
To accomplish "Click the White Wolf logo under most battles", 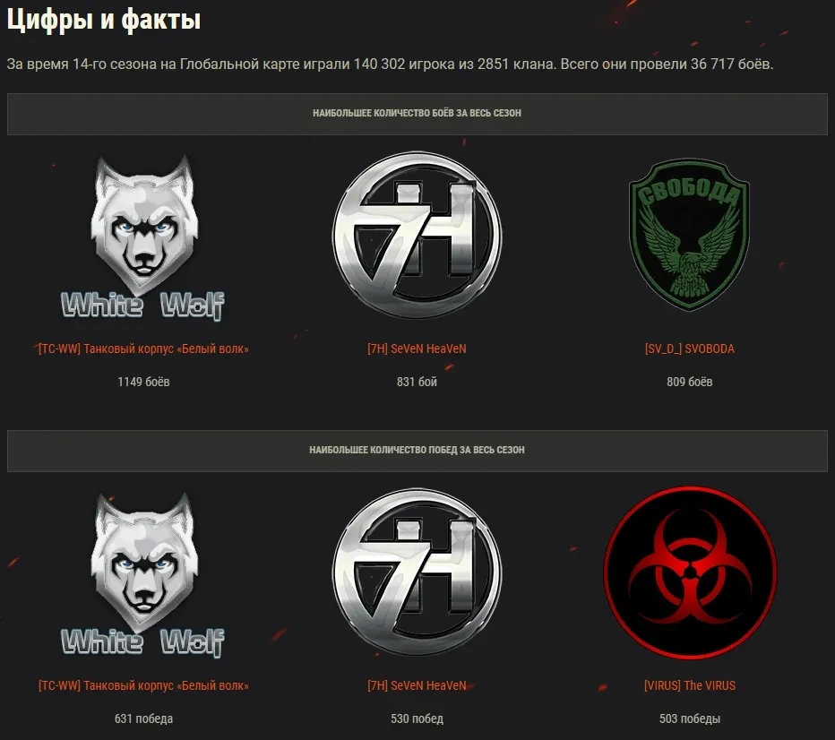I will (x=143, y=237).
